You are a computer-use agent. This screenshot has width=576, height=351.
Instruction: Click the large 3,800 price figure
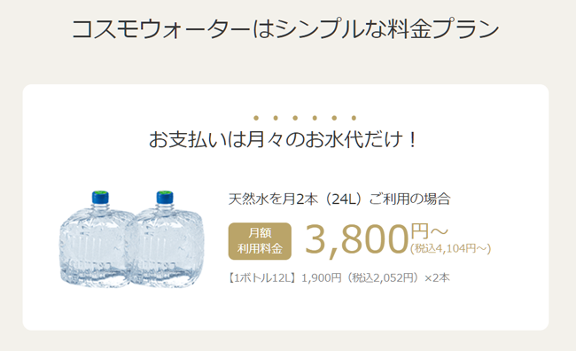coord(357,240)
